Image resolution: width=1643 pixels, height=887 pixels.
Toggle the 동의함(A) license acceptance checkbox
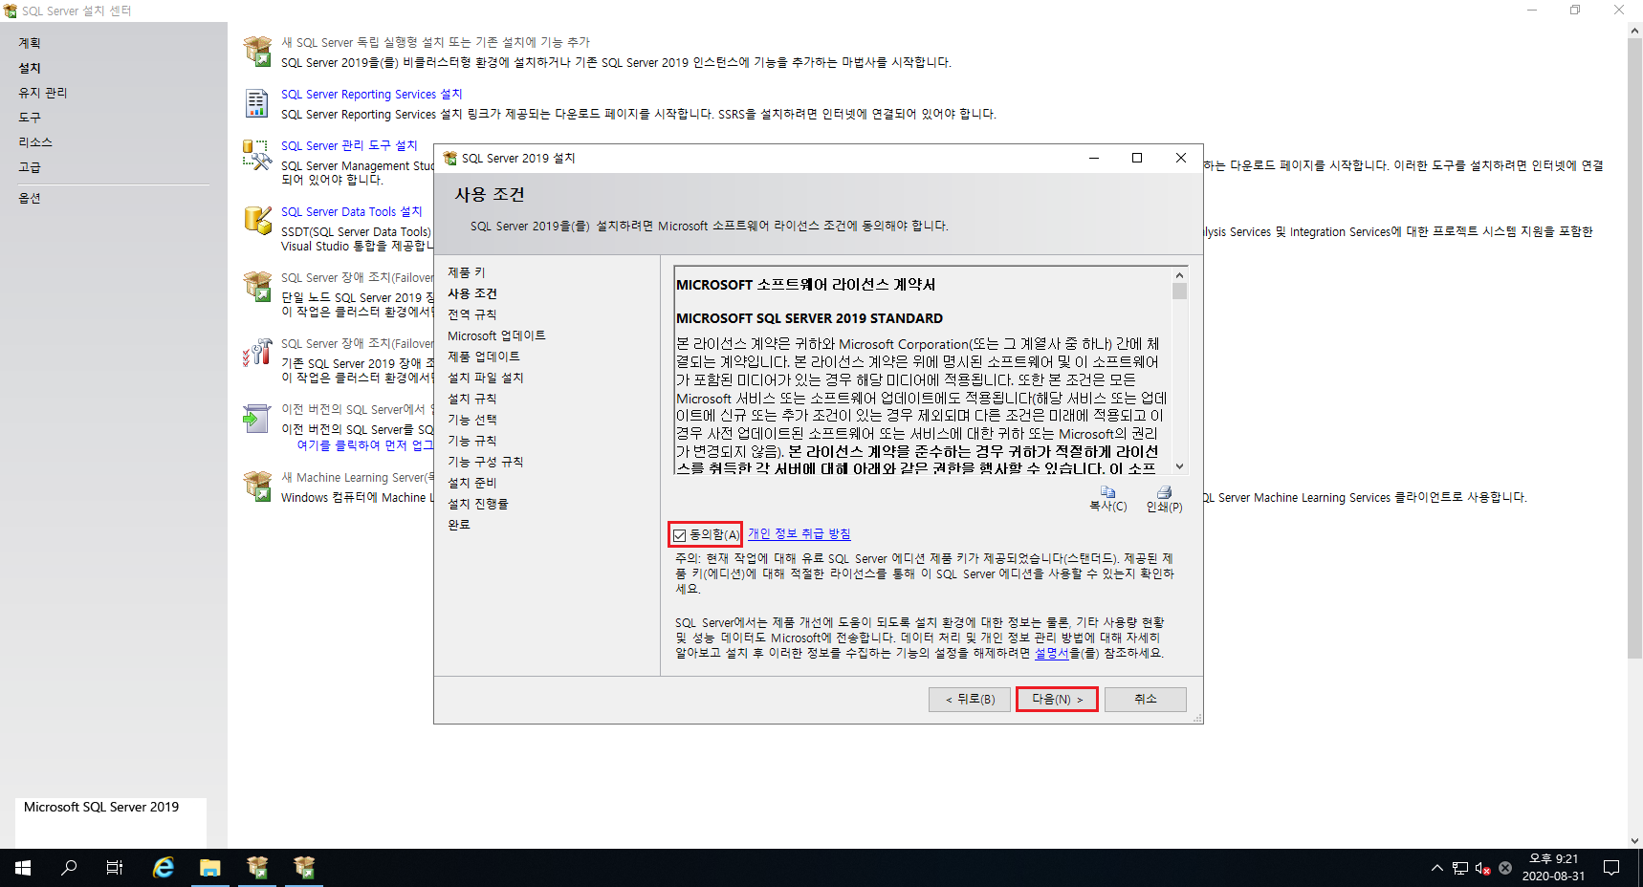click(x=680, y=535)
